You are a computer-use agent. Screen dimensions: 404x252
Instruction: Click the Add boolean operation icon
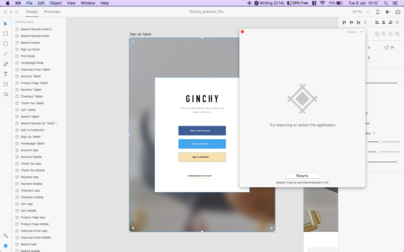(377, 34)
